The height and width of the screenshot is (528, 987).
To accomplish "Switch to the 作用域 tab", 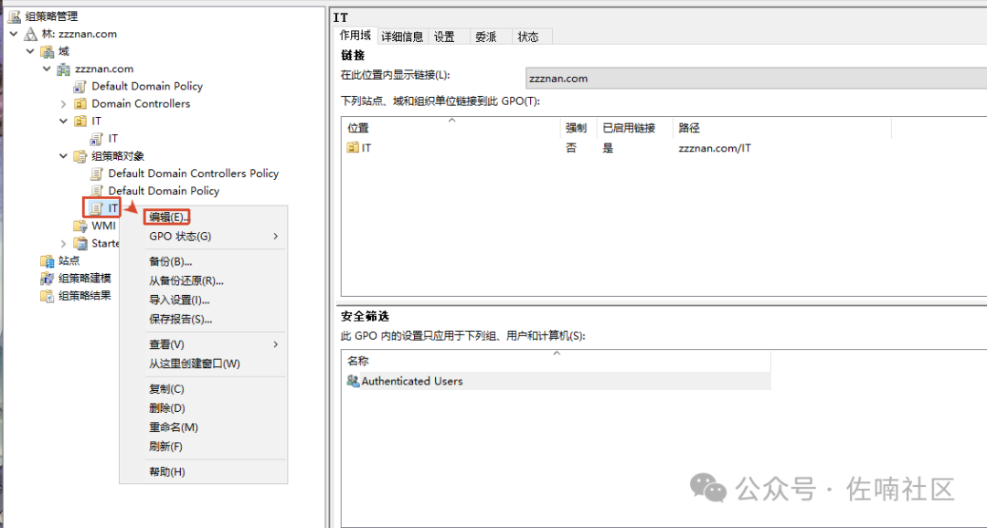I will click(x=355, y=36).
